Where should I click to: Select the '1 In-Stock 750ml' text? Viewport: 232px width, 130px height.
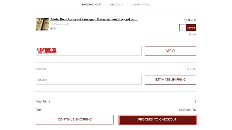coord(59,24)
